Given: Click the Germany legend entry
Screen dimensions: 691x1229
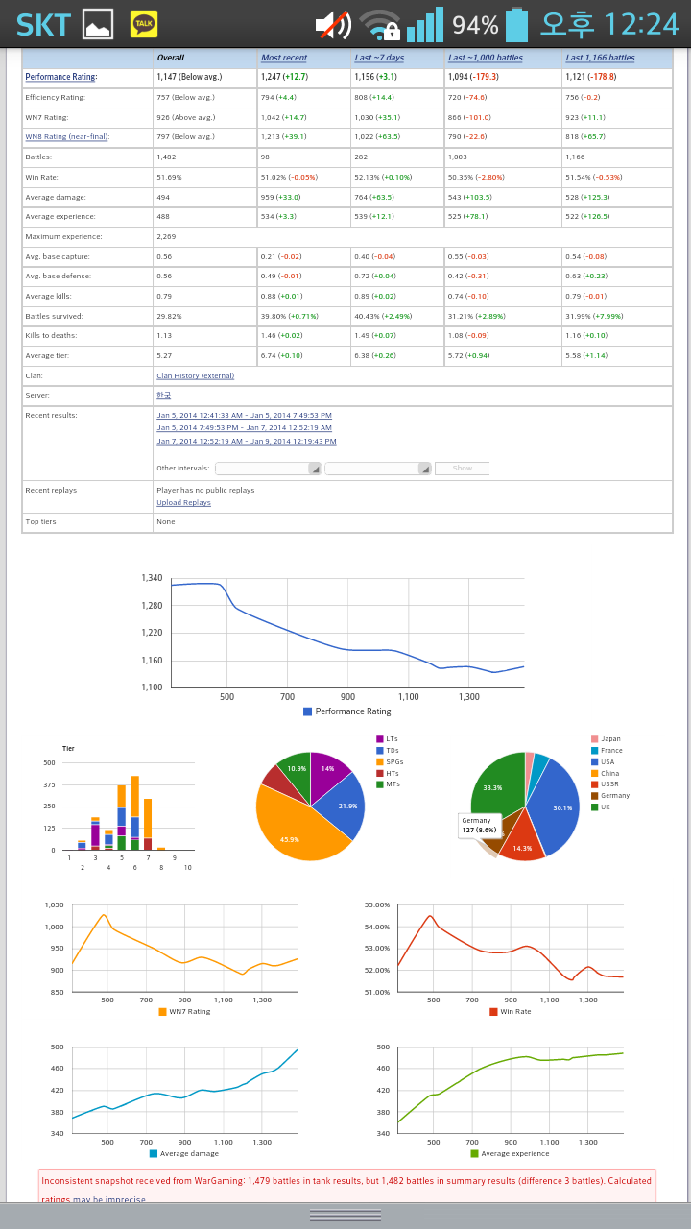Looking at the screenshot, I should (x=614, y=796).
